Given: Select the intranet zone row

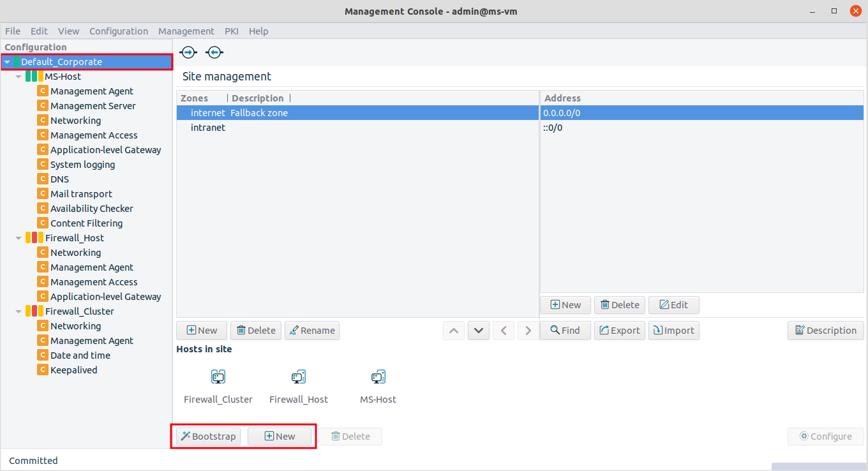Looking at the screenshot, I should pyautogui.click(x=358, y=128).
